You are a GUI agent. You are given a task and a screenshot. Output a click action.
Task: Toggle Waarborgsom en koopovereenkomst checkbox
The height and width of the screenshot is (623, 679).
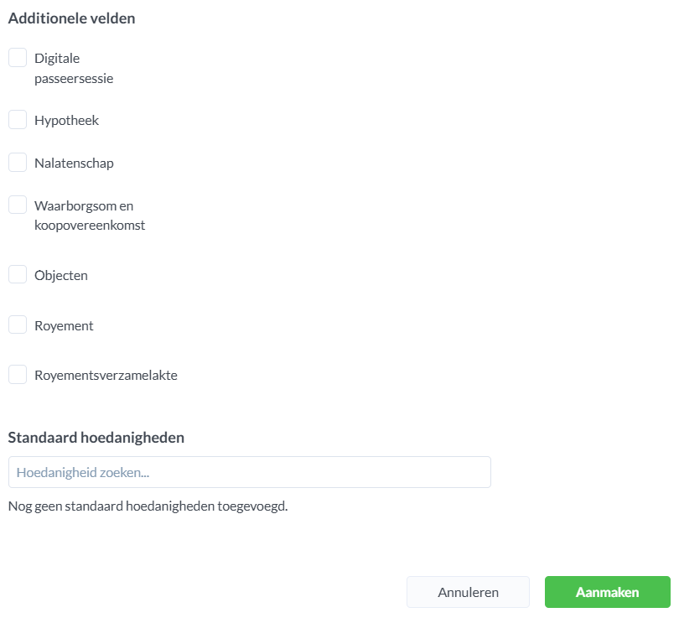18,205
